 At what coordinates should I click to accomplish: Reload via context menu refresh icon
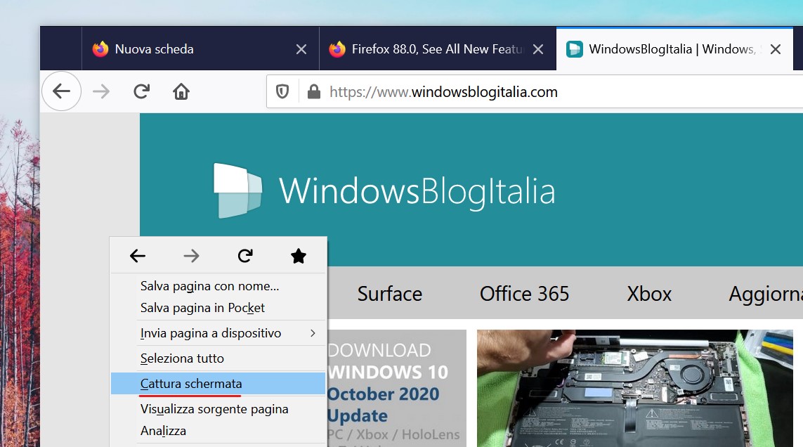[245, 256]
